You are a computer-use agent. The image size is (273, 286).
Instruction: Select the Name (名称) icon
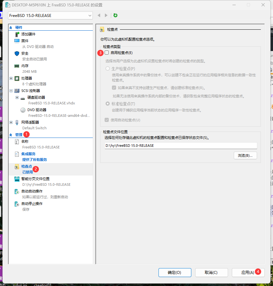[x=17, y=141]
